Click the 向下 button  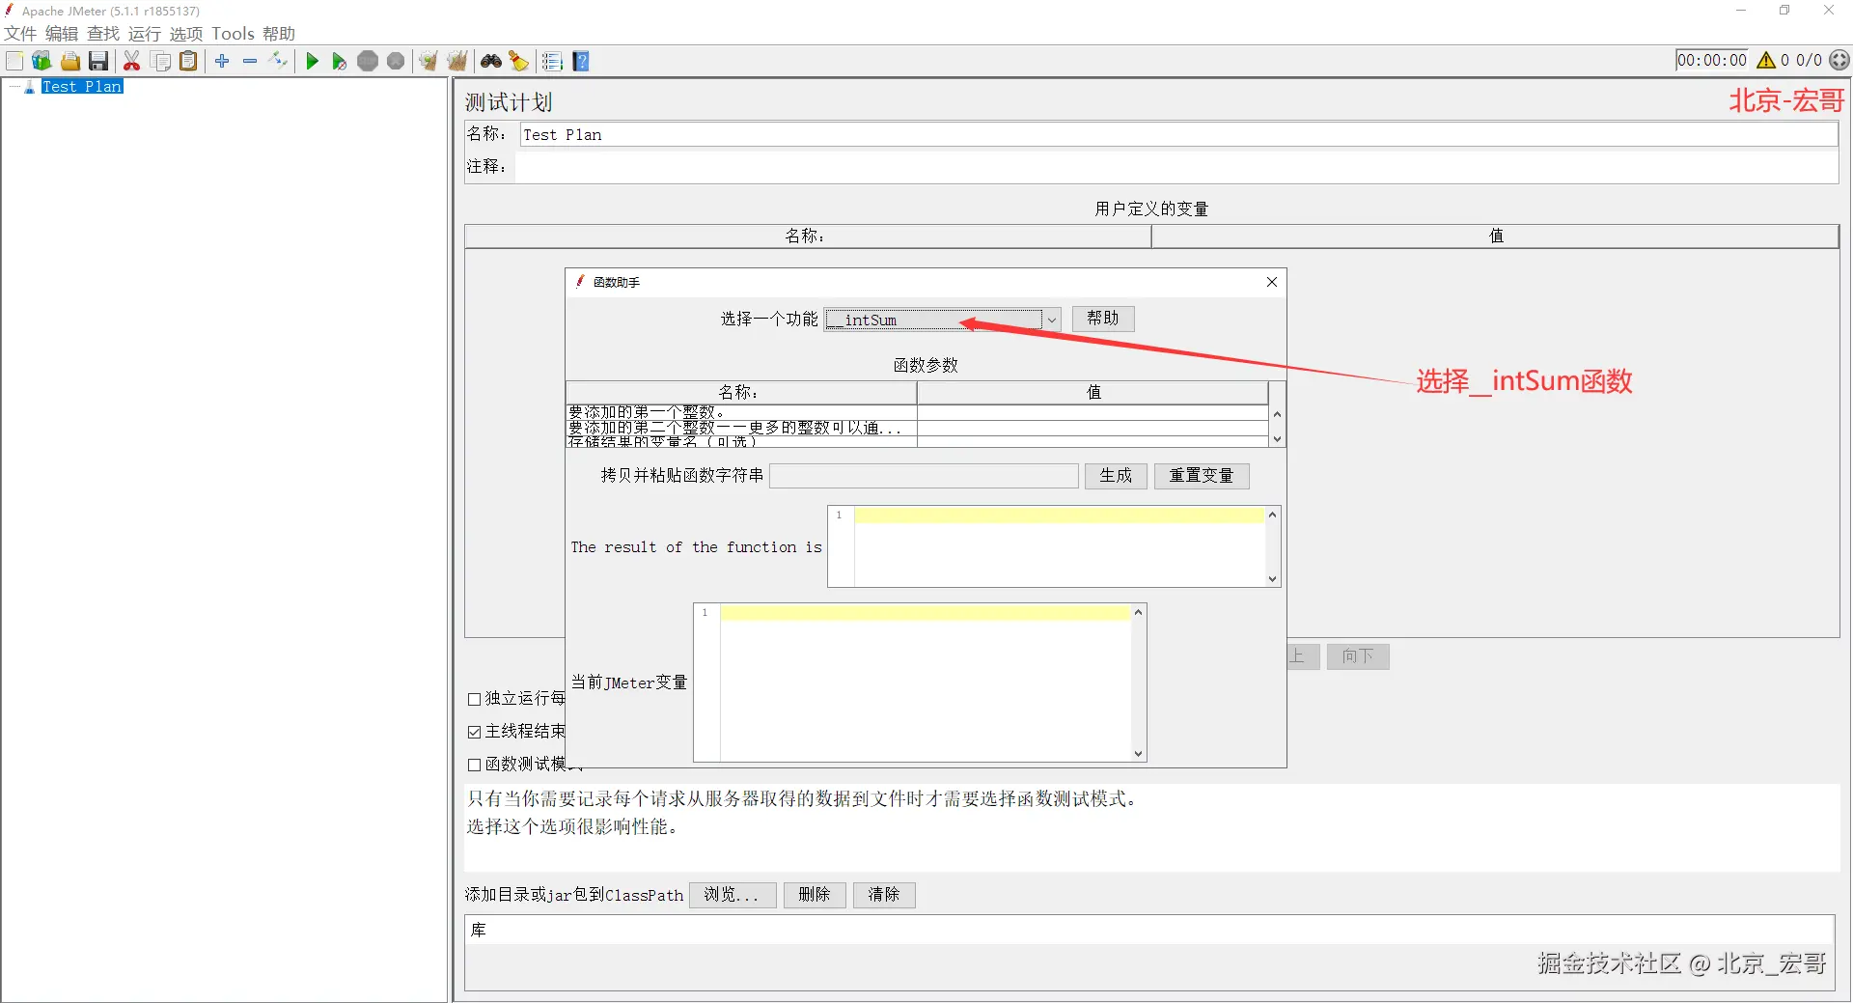1358,656
